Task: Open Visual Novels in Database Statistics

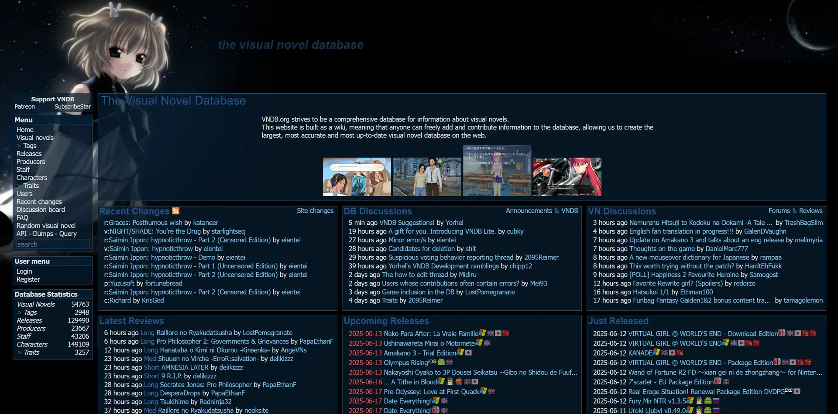Action: tap(36, 304)
